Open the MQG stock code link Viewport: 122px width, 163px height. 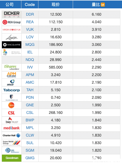click(x=30, y=45)
